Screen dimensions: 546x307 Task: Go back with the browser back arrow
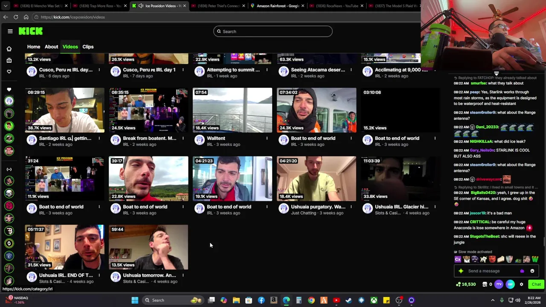(x=6, y=17)
